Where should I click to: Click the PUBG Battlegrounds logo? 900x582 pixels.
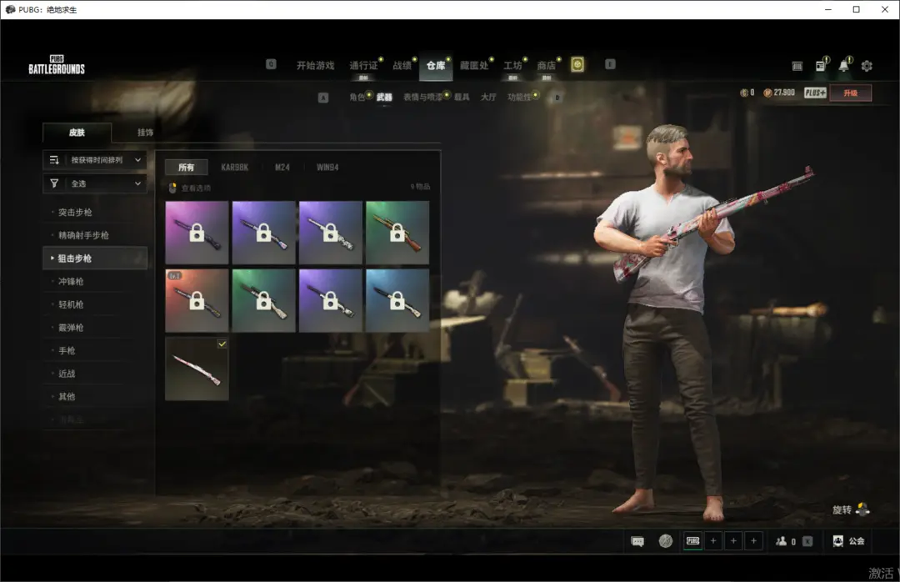pos(57,65)
